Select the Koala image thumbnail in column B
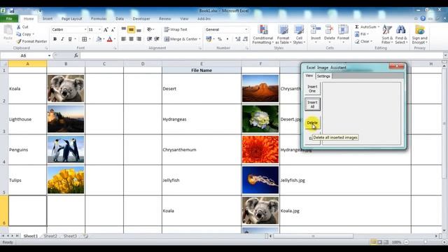 pos(66,89)
